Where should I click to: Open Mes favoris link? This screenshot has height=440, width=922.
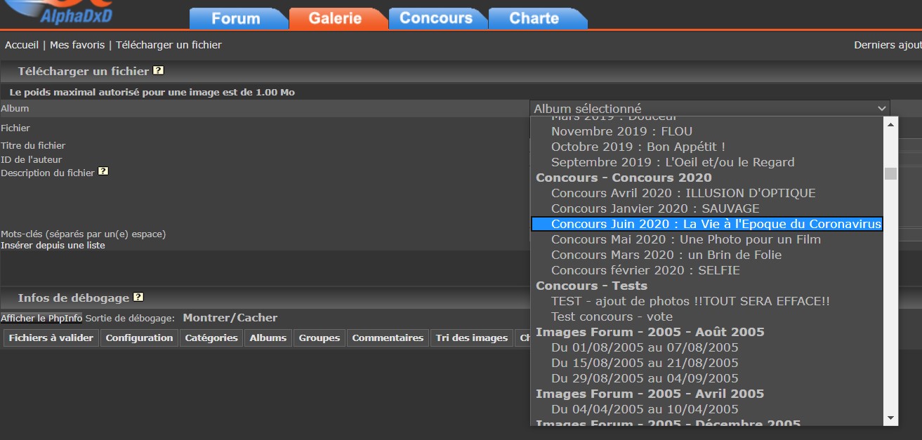[x=77, y=45]
